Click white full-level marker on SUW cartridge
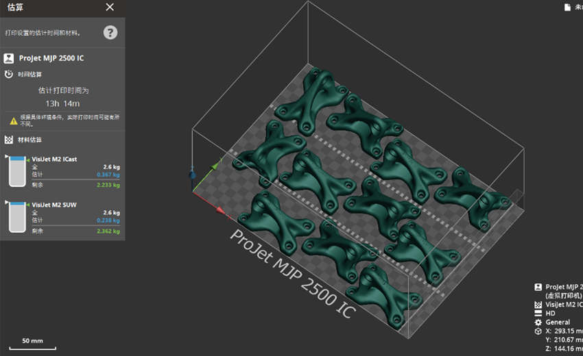 6,202
